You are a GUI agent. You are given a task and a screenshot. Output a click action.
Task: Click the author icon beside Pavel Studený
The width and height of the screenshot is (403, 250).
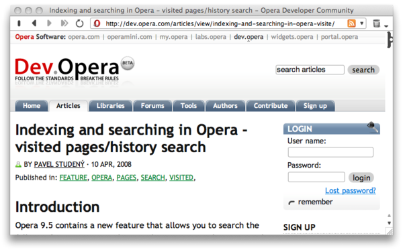(x=18, y=164)
